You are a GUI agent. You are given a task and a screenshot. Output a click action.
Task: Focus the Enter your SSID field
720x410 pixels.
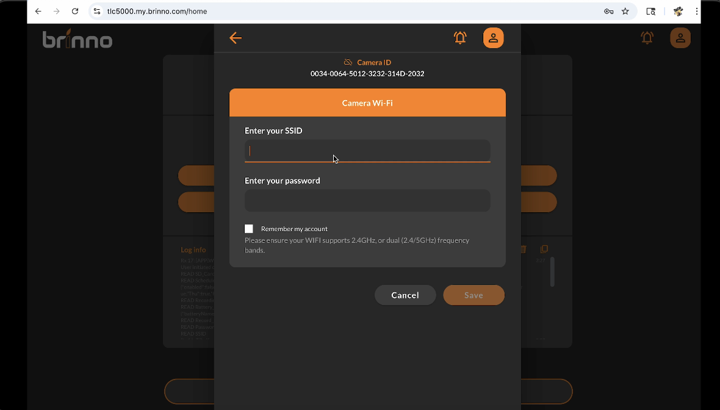(x=367, y=151)
